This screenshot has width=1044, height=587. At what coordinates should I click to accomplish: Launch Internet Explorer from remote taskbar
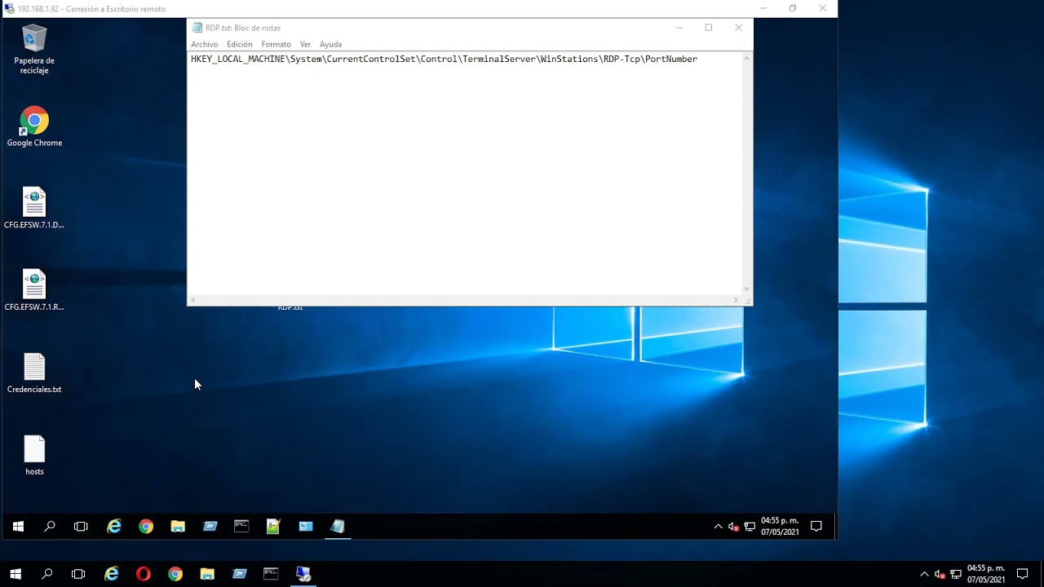(x=114, y=527)
